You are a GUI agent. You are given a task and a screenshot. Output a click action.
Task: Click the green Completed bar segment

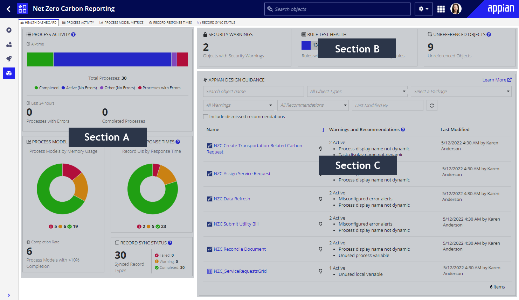tap(40, 59)
